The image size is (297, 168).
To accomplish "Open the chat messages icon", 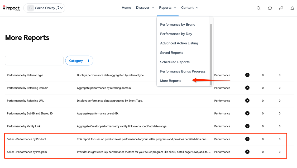I will (x=270, y=8).
